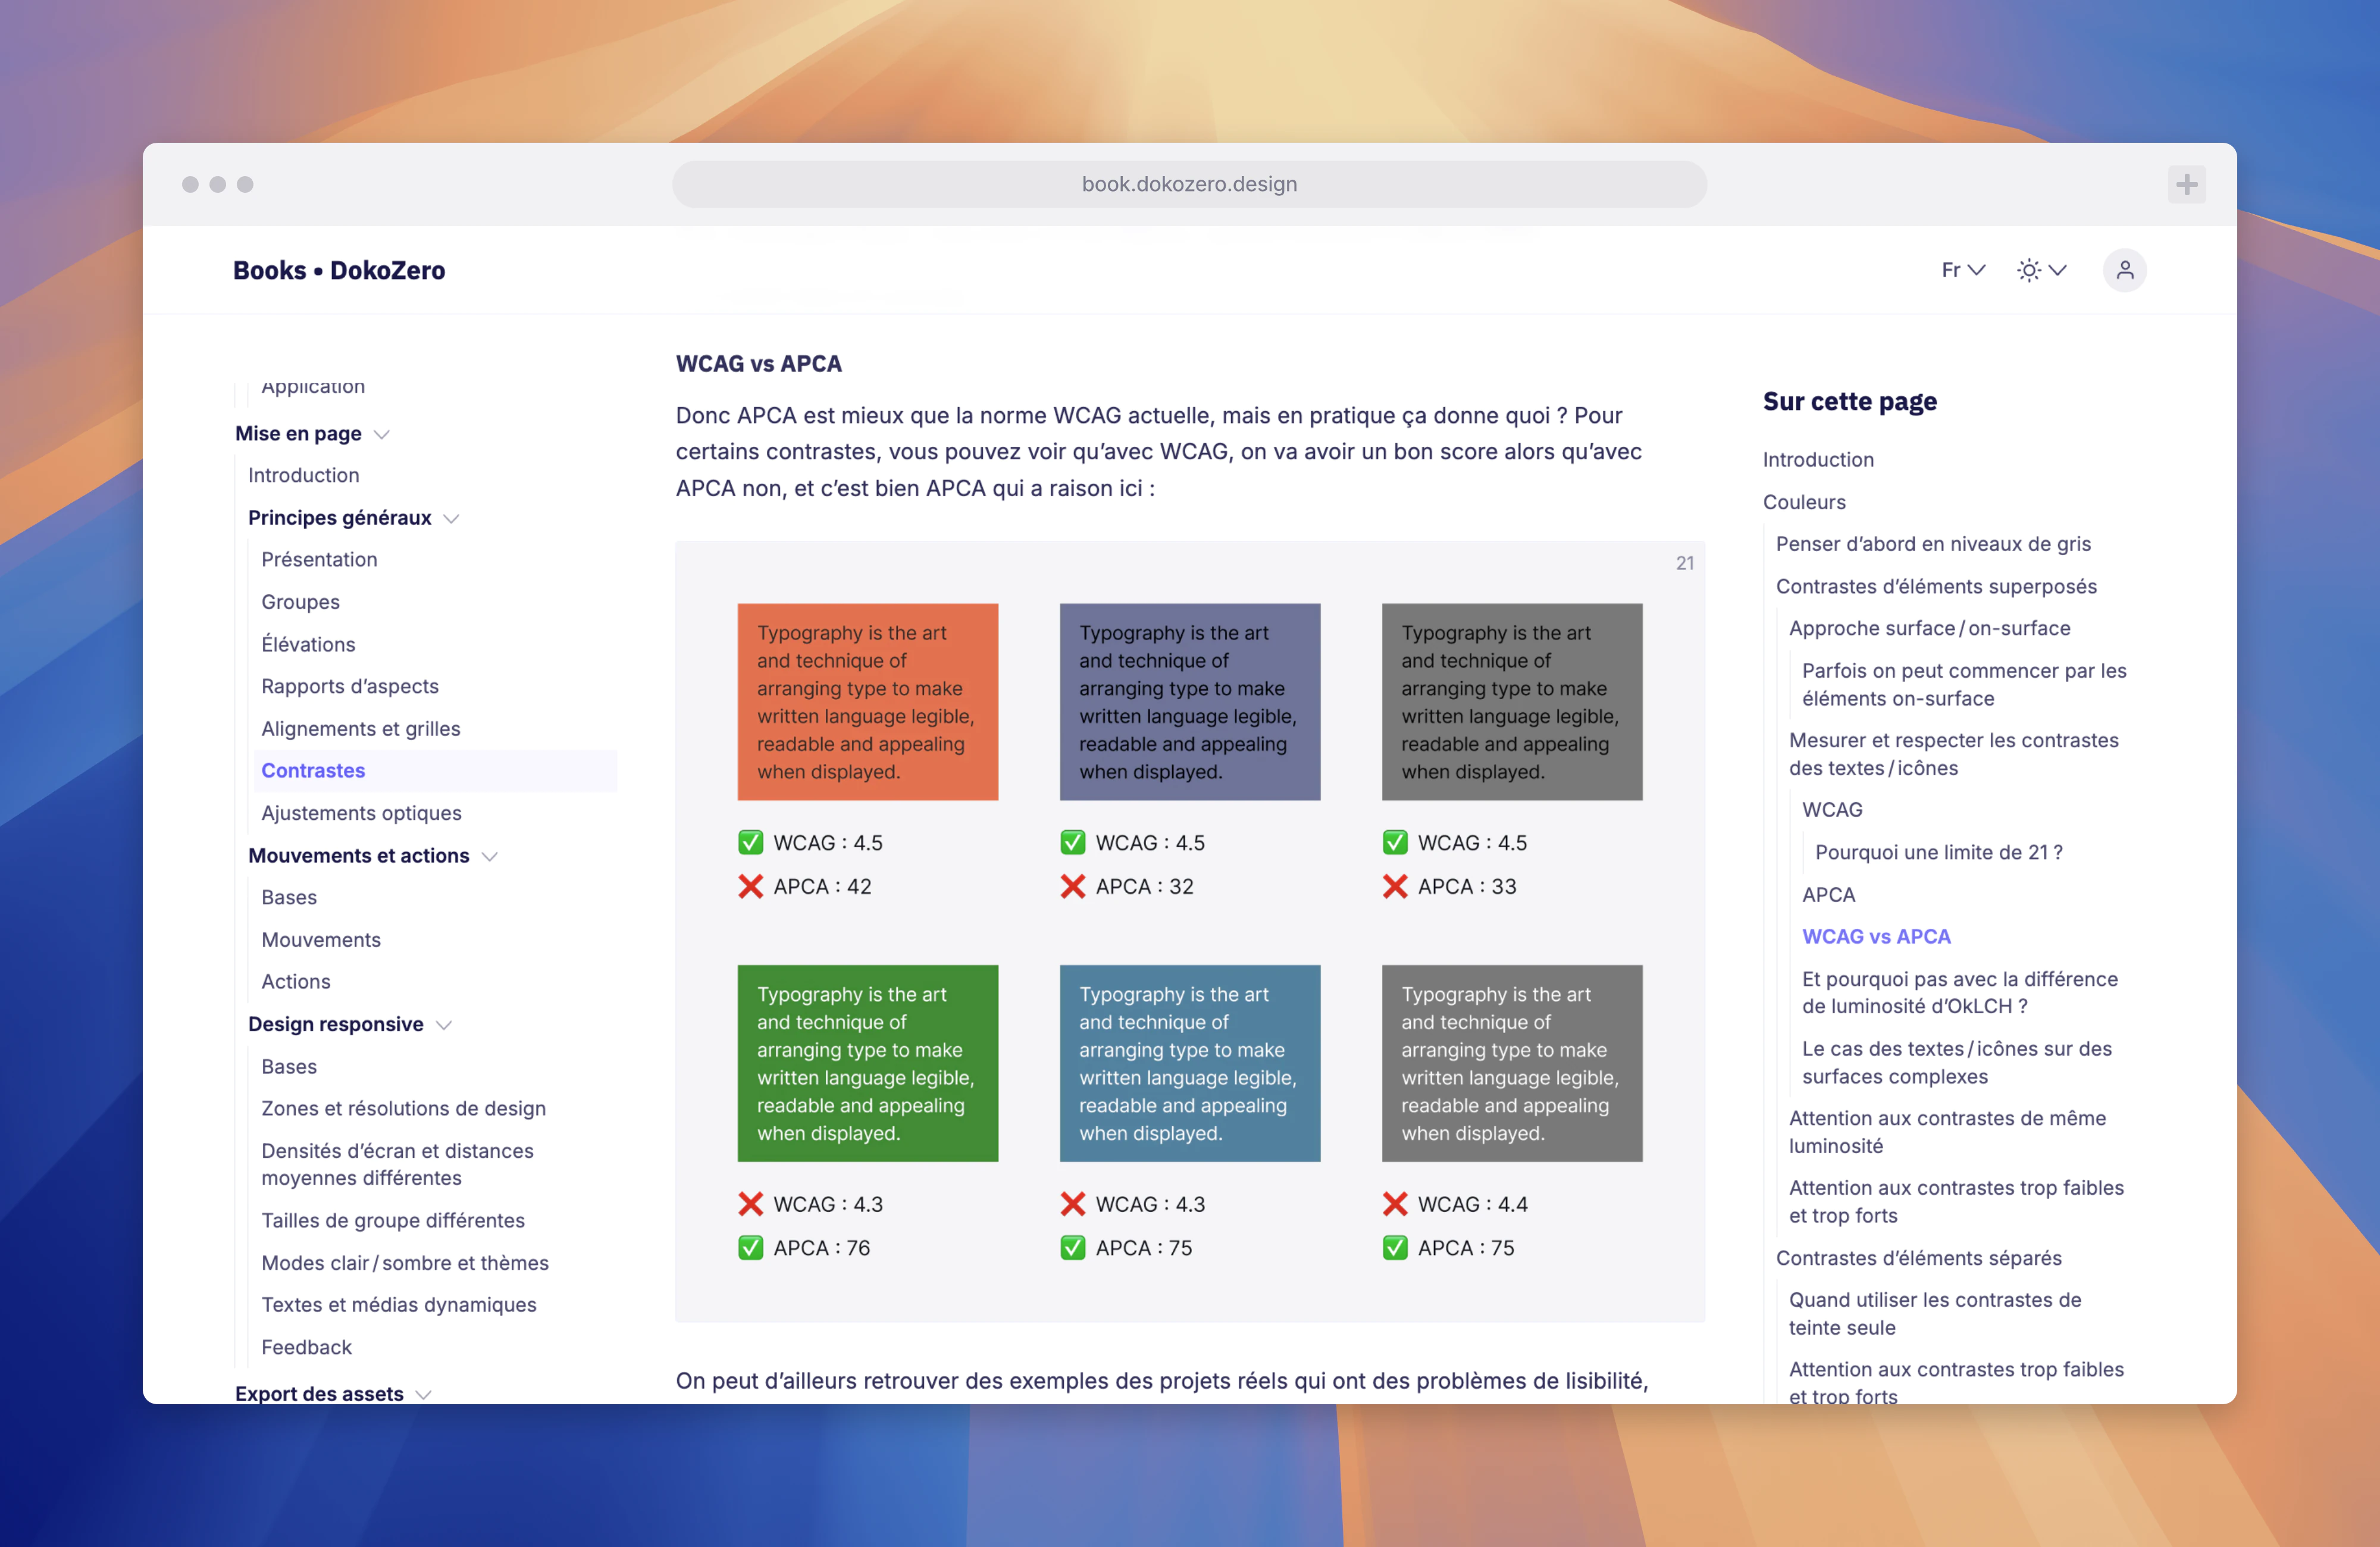Open Introduction in left sidebar

(x=303, y=475)
